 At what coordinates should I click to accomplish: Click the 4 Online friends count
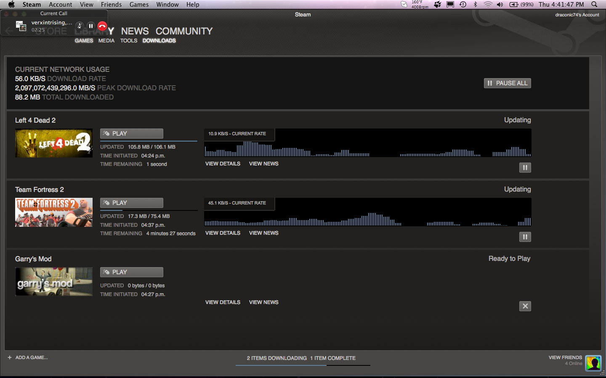click(574, 364)
